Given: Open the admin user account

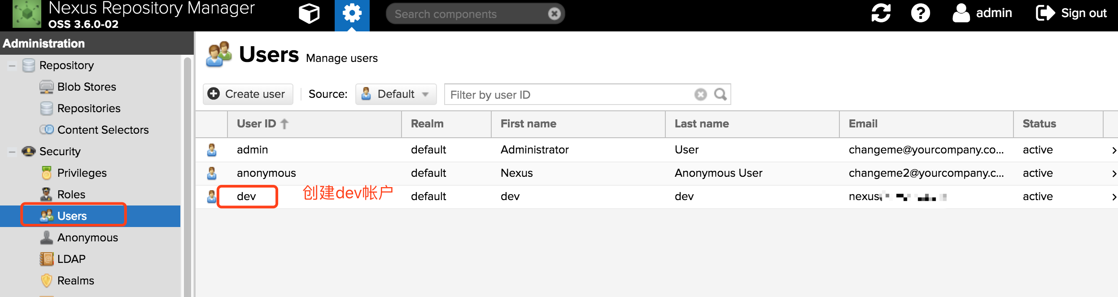Looking at the screenshot, I should coord(982,13).
